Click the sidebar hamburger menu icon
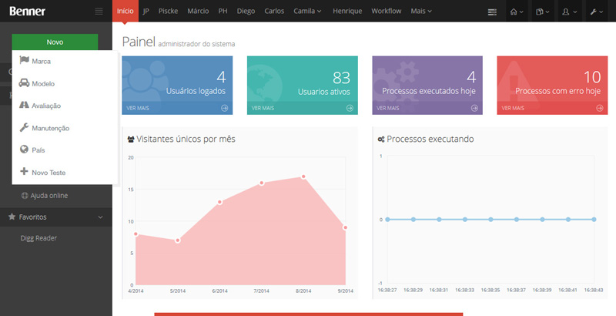 (99, 11)
